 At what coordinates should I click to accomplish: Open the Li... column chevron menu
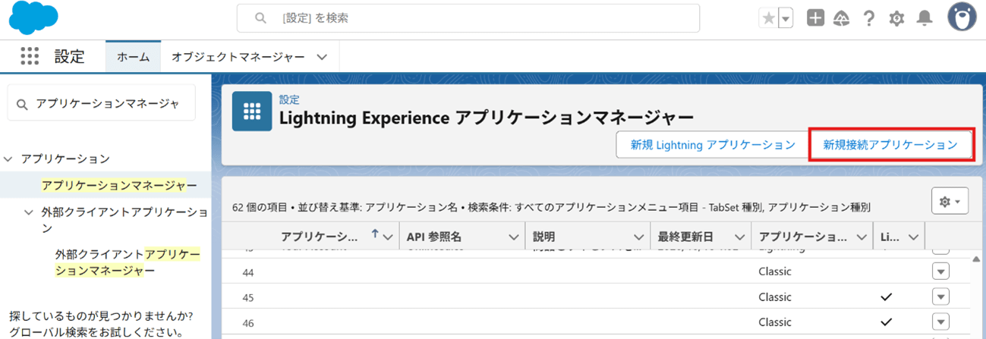[x=913, y=237]
